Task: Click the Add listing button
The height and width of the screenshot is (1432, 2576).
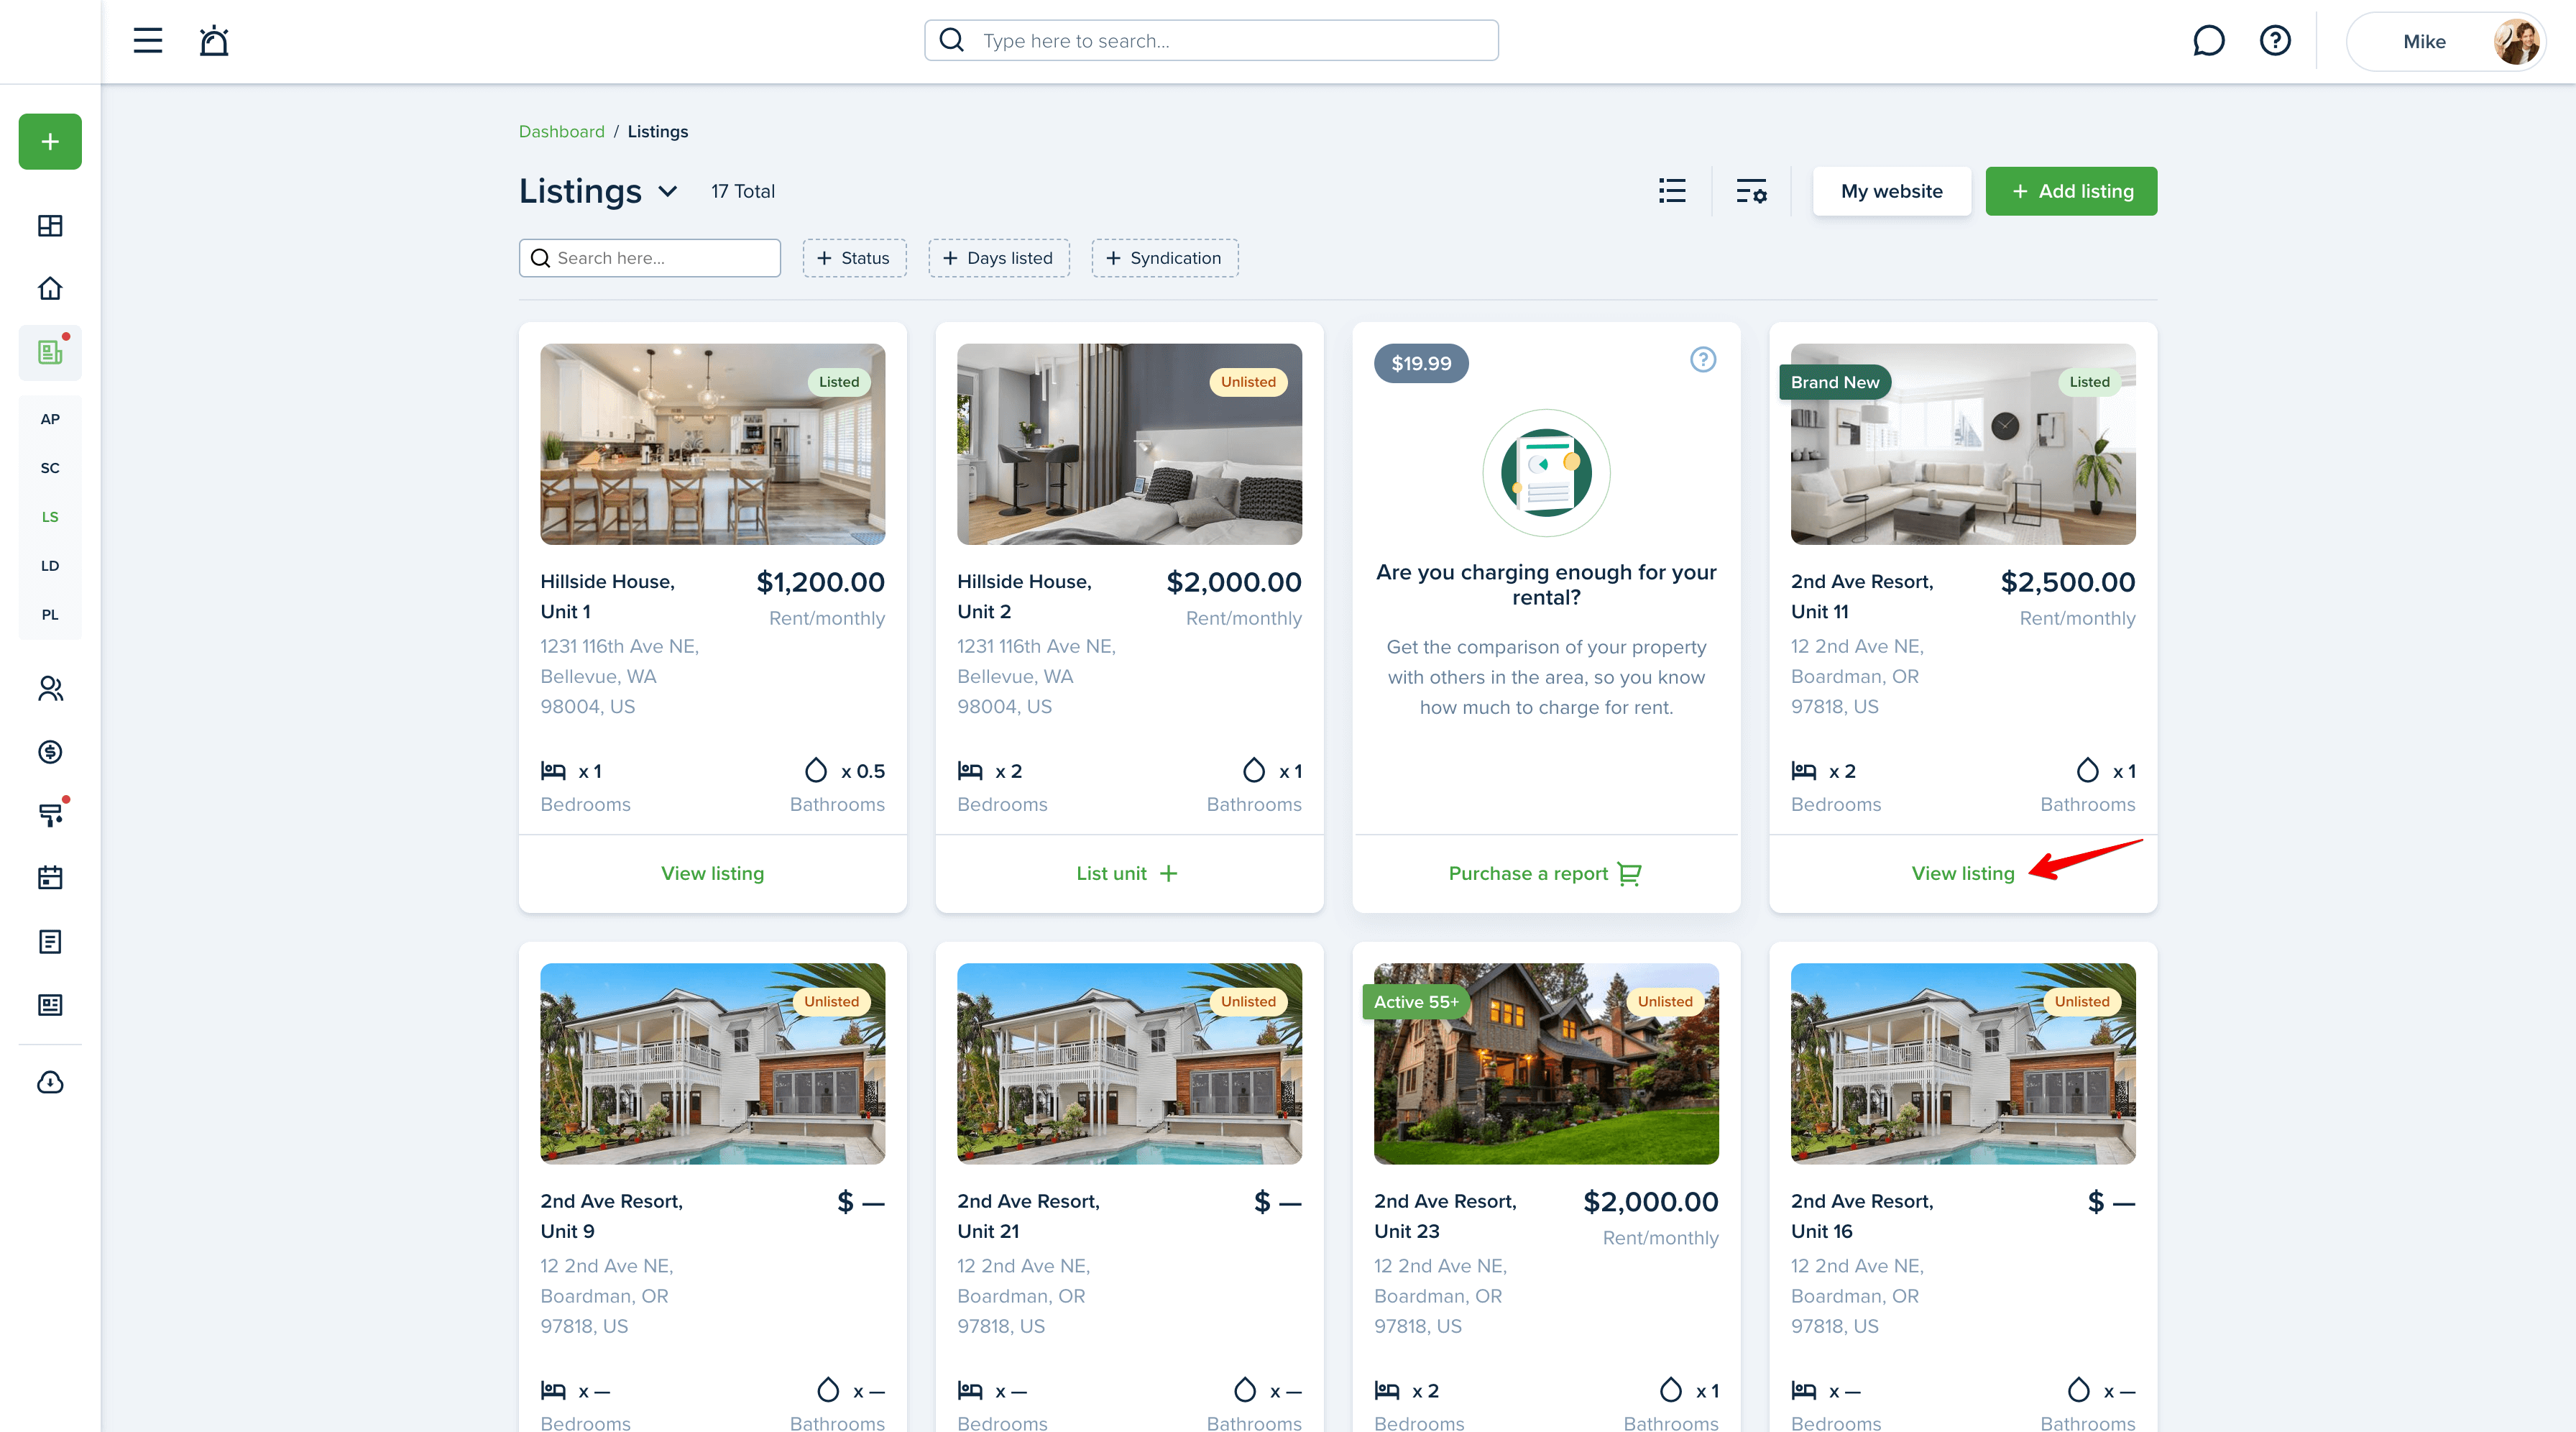Action: 2071,191
